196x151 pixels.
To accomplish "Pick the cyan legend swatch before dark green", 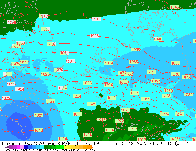I will [x=42, y=147].
